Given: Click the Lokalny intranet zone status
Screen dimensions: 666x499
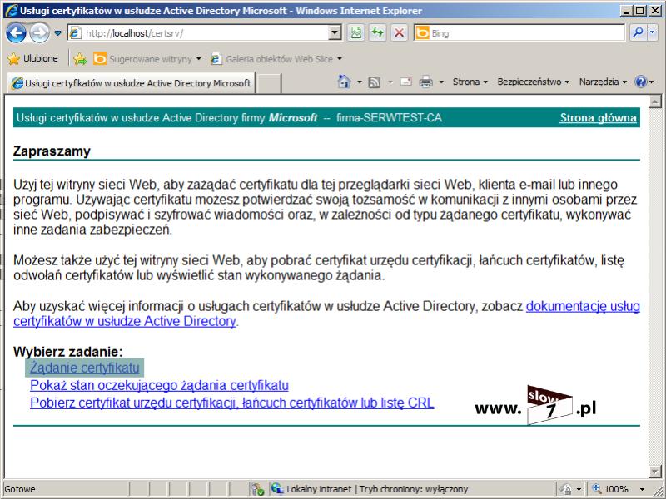Looking at the screenshot, I should click(x=370, y=489).
